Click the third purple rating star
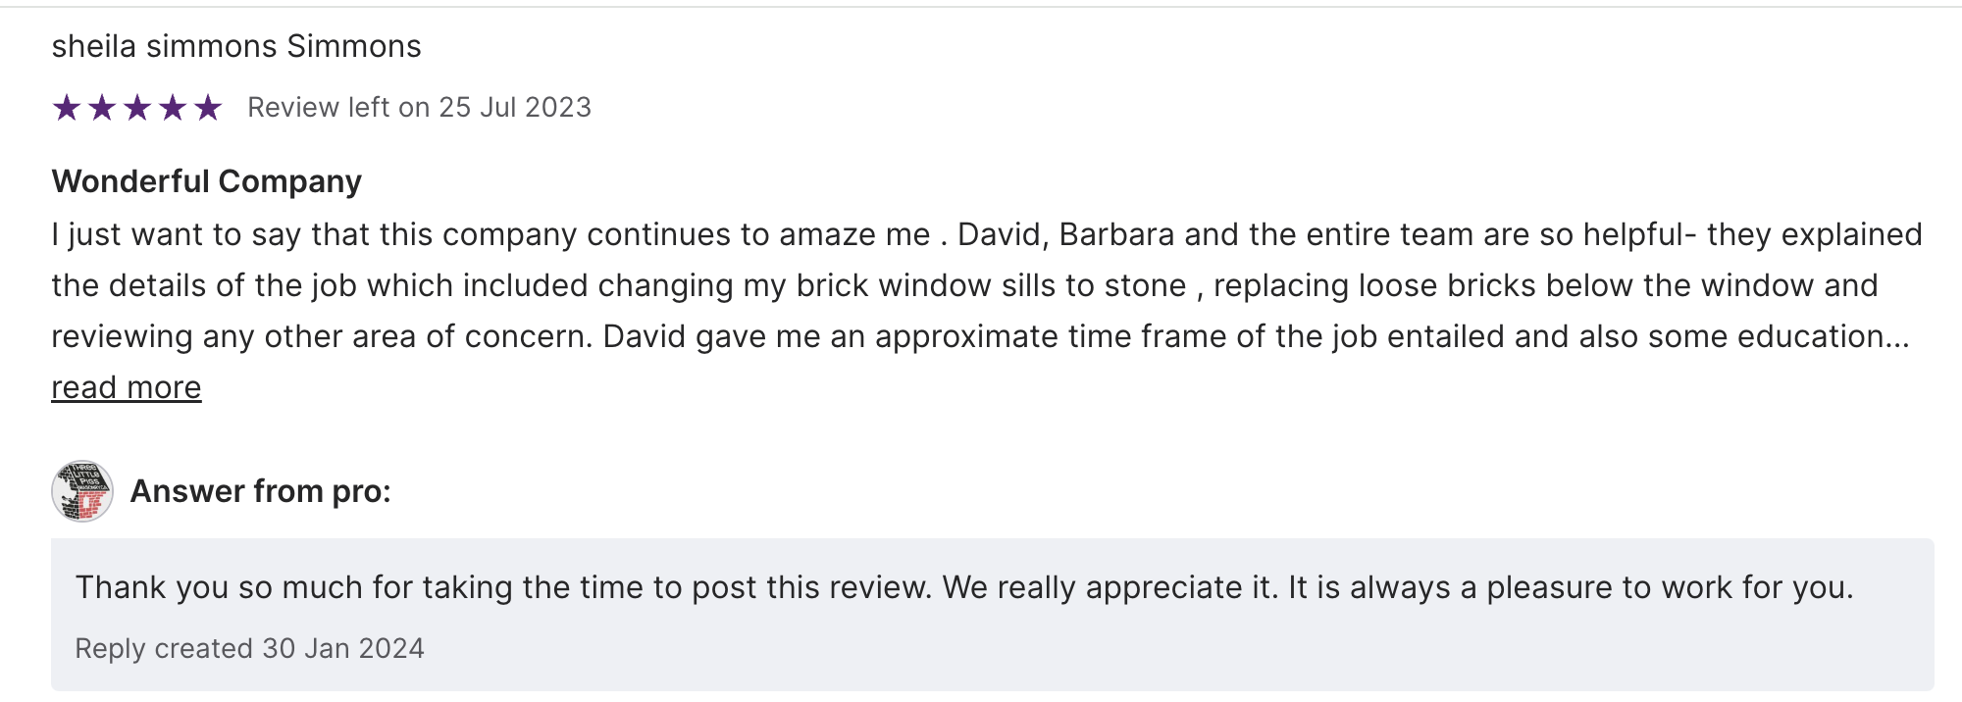Viewport: 1962px width, 702px height. [x=137, y=108]
